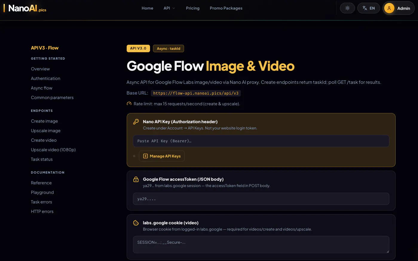The height and width of the screenshot is (261, 418).
Task: Click the Async · taskId badge
Action: (169, 48)
